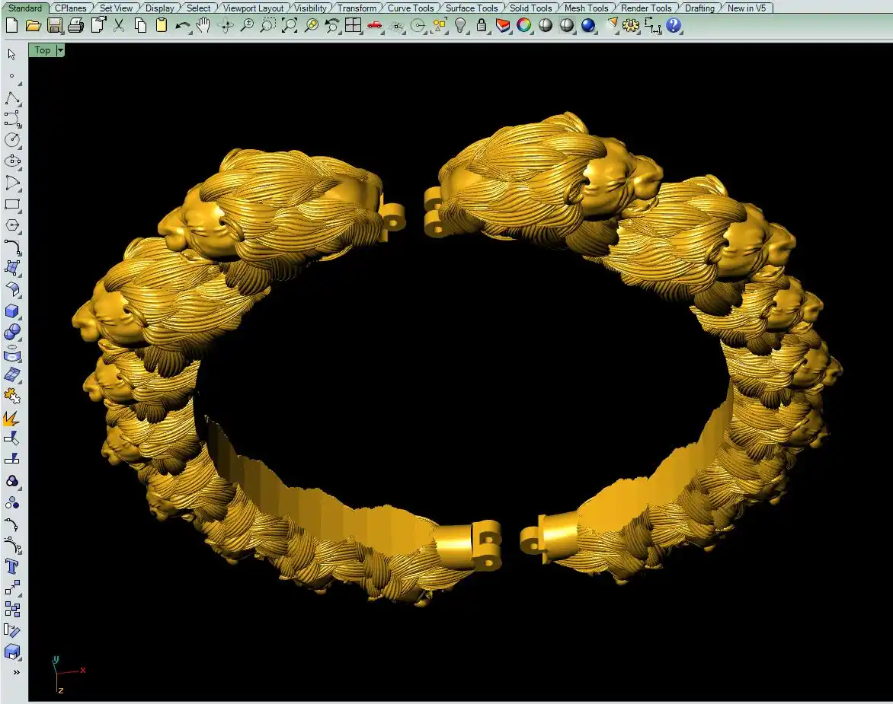Screen dimensions: 893x704
Task: Select the Rectangle tool in sidebar
Action: coord(11,205)
